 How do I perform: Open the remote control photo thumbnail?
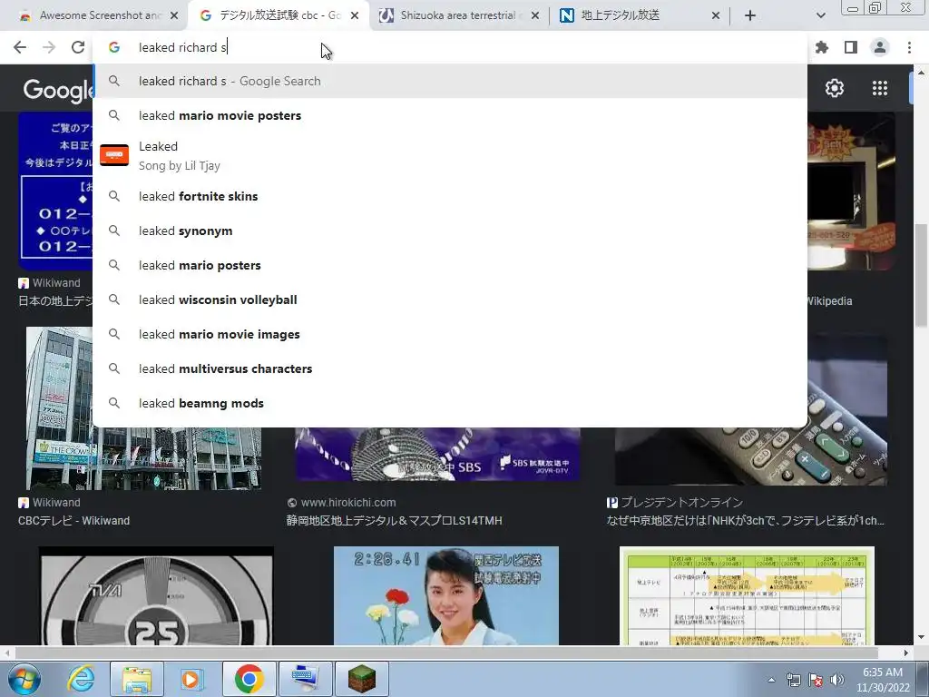tap(750, 456)
